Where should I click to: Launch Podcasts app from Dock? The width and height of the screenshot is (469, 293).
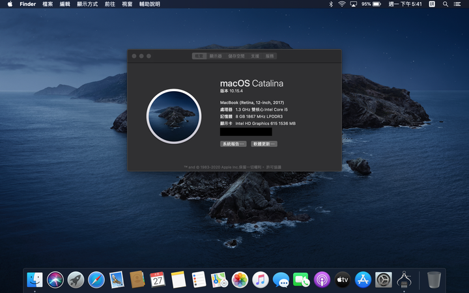[322, 280]
